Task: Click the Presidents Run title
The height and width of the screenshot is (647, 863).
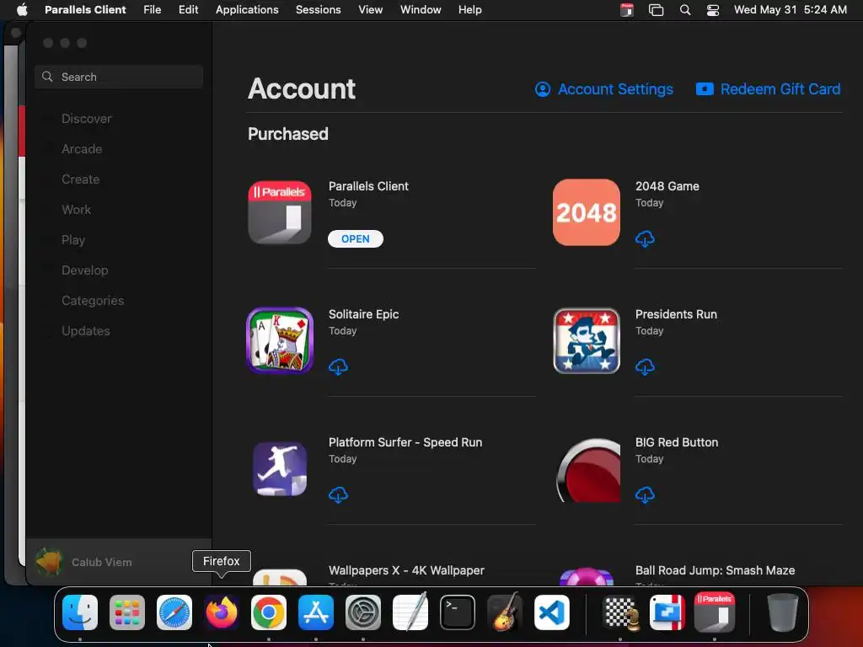Action: coord(677,314)
